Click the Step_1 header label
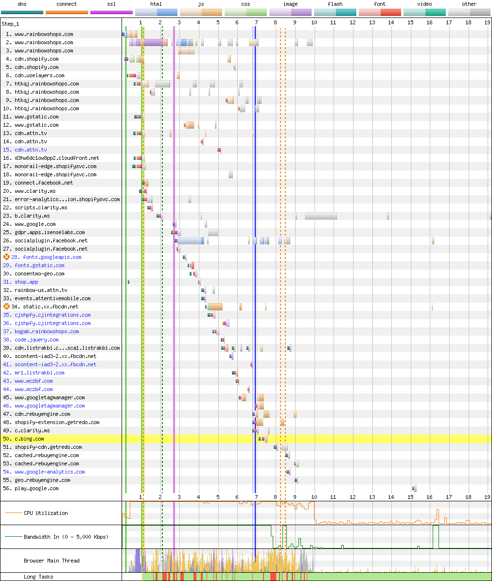The height and width of the screenshot is (581, 492). coord(10,23)
